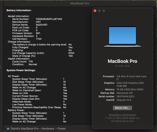Image resolution: width=157 pixels, height=132 pixels.
Task: Click MacBook Pro System Information window title
Action: tap(80, 3)
